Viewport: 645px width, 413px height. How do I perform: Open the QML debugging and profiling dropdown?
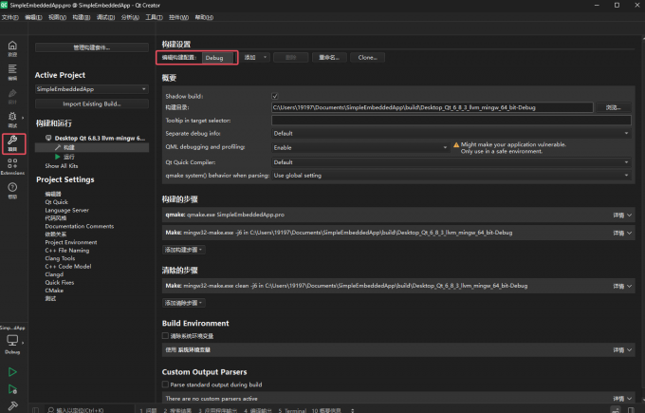[359, 147]
